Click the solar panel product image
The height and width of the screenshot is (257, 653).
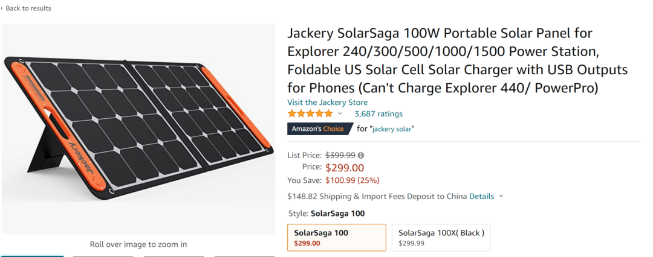[x=138, y=128]
